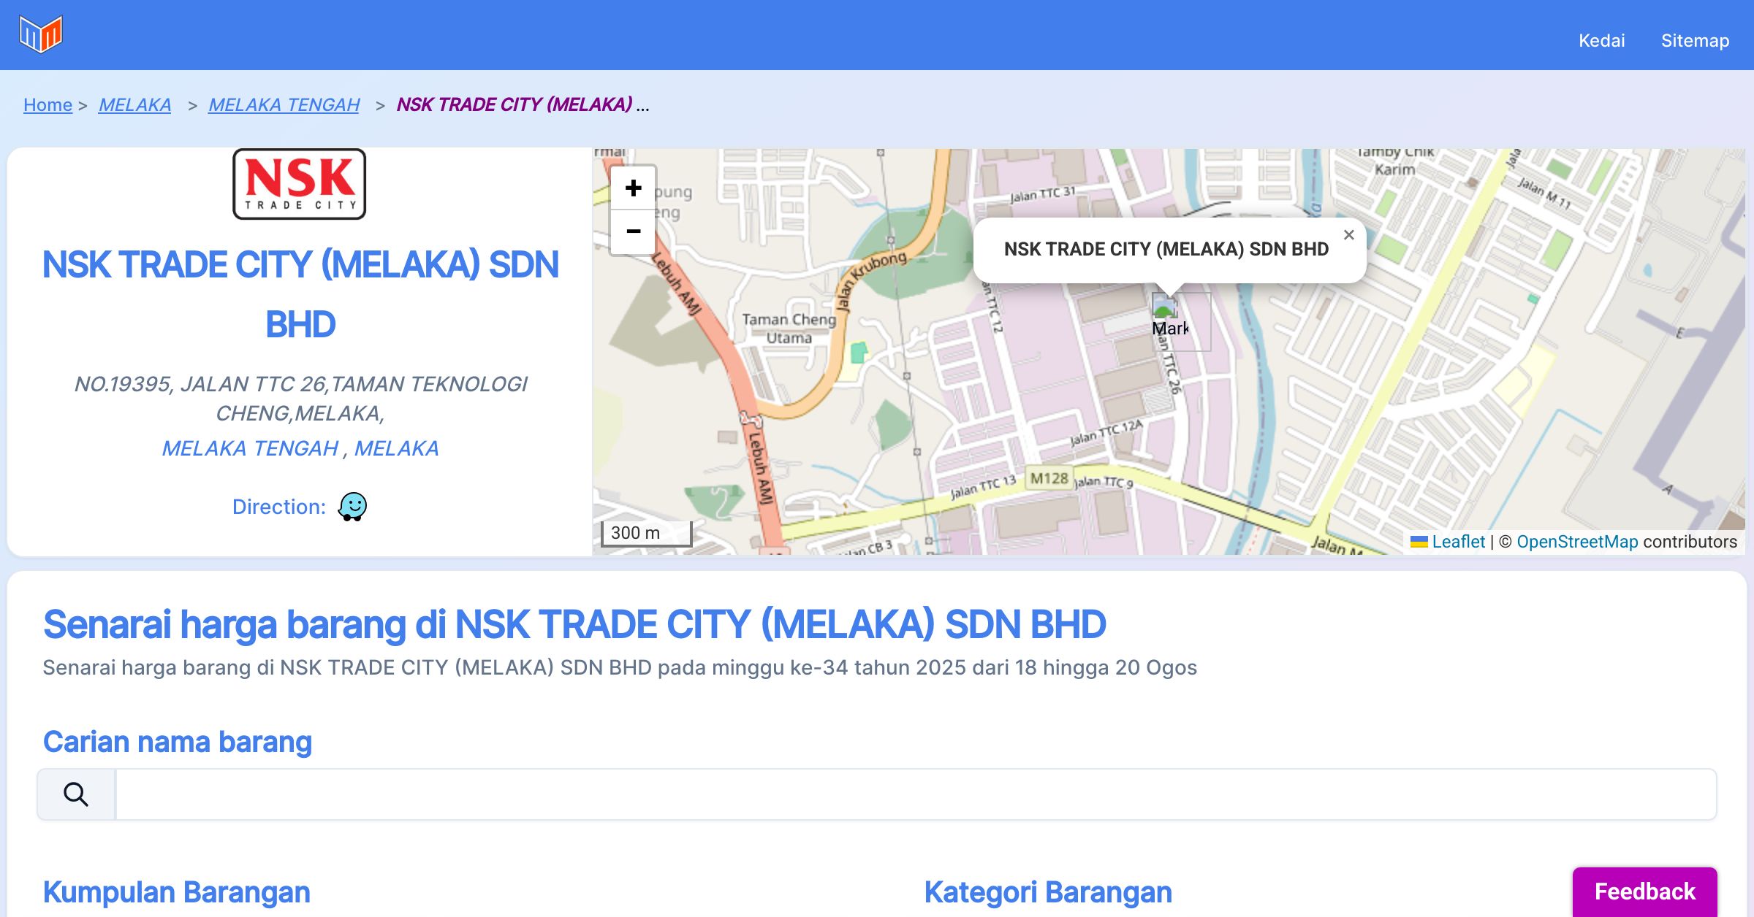1754x917 pixels.
Task: Open the Sitemap menu item
Action: click(1695, 40)
